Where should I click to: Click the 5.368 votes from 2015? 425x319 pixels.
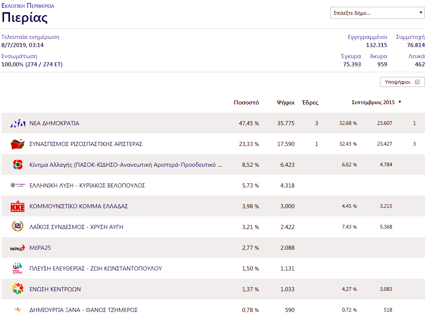[x=386, y=227]
